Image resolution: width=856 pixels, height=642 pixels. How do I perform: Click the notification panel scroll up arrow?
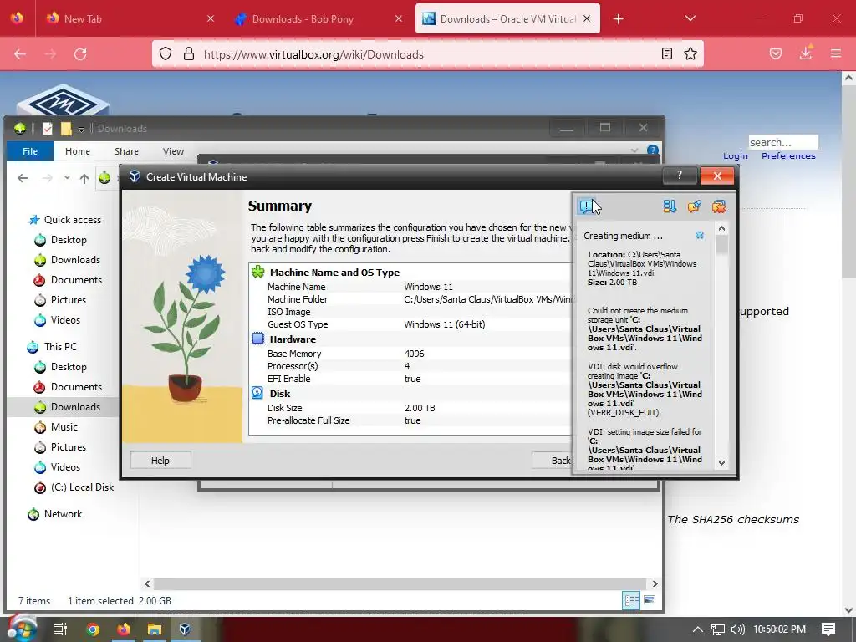tap(721, 228)
